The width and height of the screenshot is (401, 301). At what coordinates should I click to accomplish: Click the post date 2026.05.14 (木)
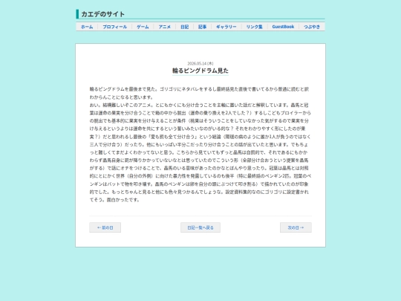(x=200, y=63)
